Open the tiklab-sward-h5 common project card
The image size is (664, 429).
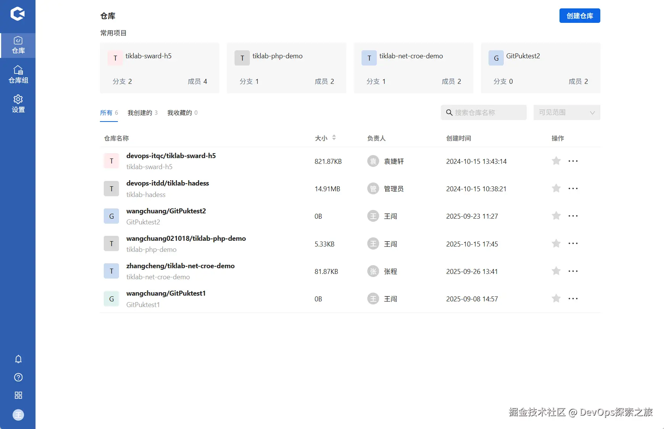point(159,68)
